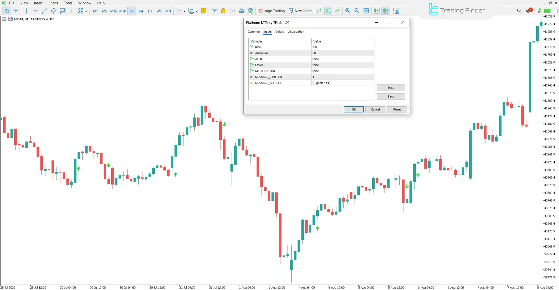Open the Charts menu
The height and width of the screenshot is (290, 559).
(53, 3)
